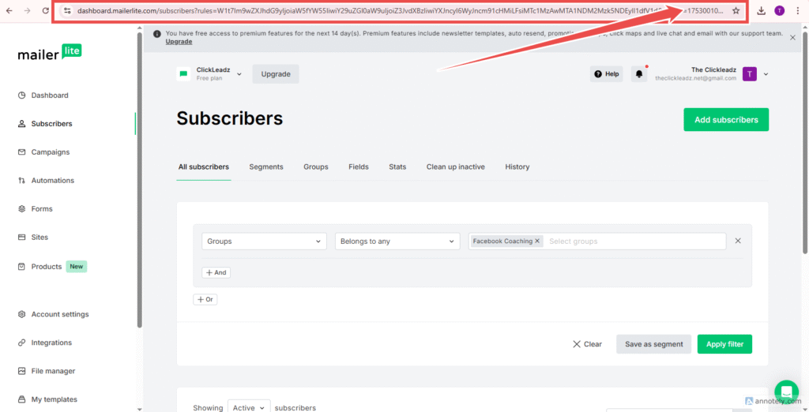Screen dimensions: 809x412
Task: Open the browser downloads icon
Action: tap(761, 10)
